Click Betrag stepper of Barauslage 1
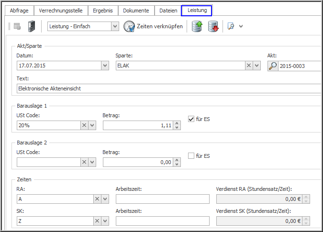Screen dimensions: 323x232 [x=177, y=125]
